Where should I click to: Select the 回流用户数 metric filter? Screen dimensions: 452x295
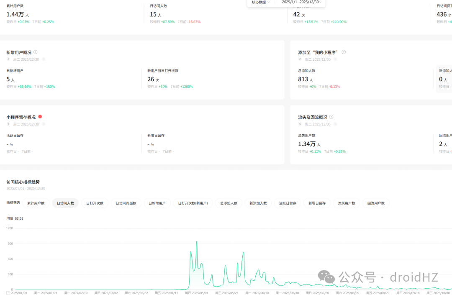pyautogui.click(x=376, y=203)
